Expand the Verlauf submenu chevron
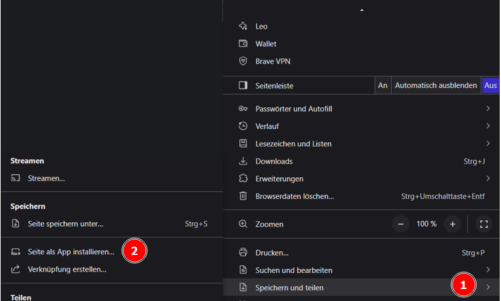 coord(488,126)
